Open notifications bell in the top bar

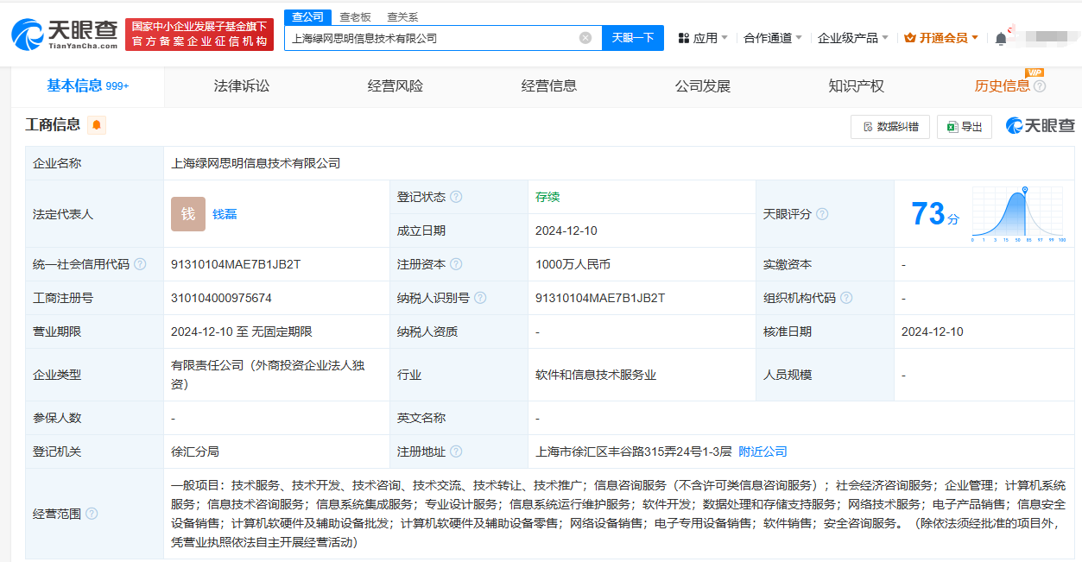click(1001, 39)
